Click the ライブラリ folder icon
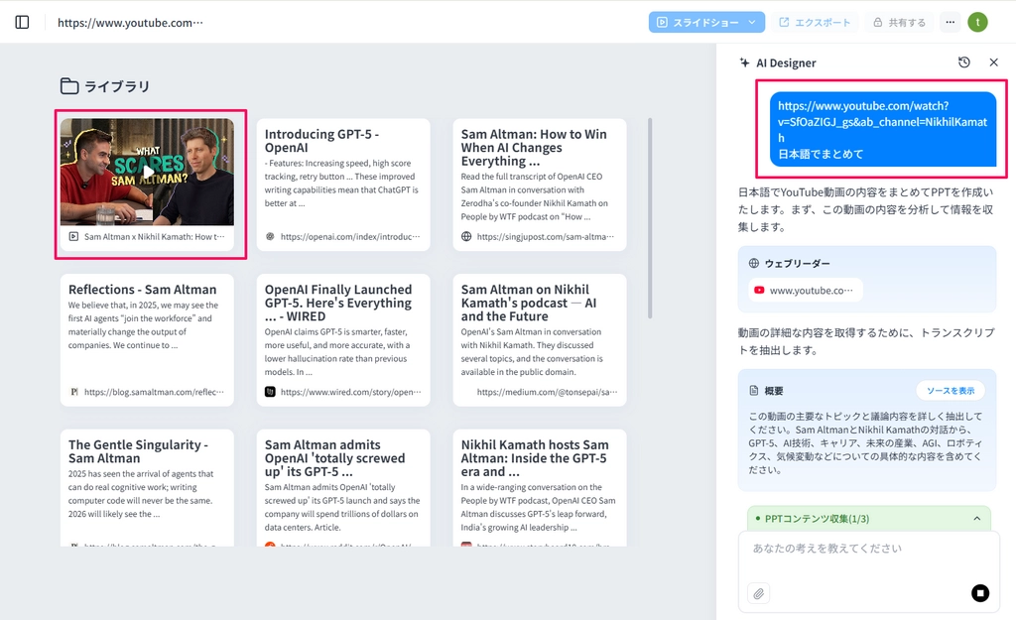Image resolution: width=1016 pixels, height=620 pixels. [x=69, y=86]
